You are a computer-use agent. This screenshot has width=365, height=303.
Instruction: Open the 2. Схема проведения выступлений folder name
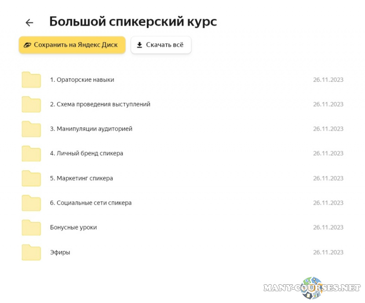click(100, 104)
